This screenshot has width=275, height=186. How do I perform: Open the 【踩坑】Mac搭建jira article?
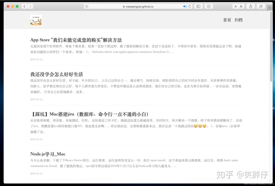pos(89,114)
